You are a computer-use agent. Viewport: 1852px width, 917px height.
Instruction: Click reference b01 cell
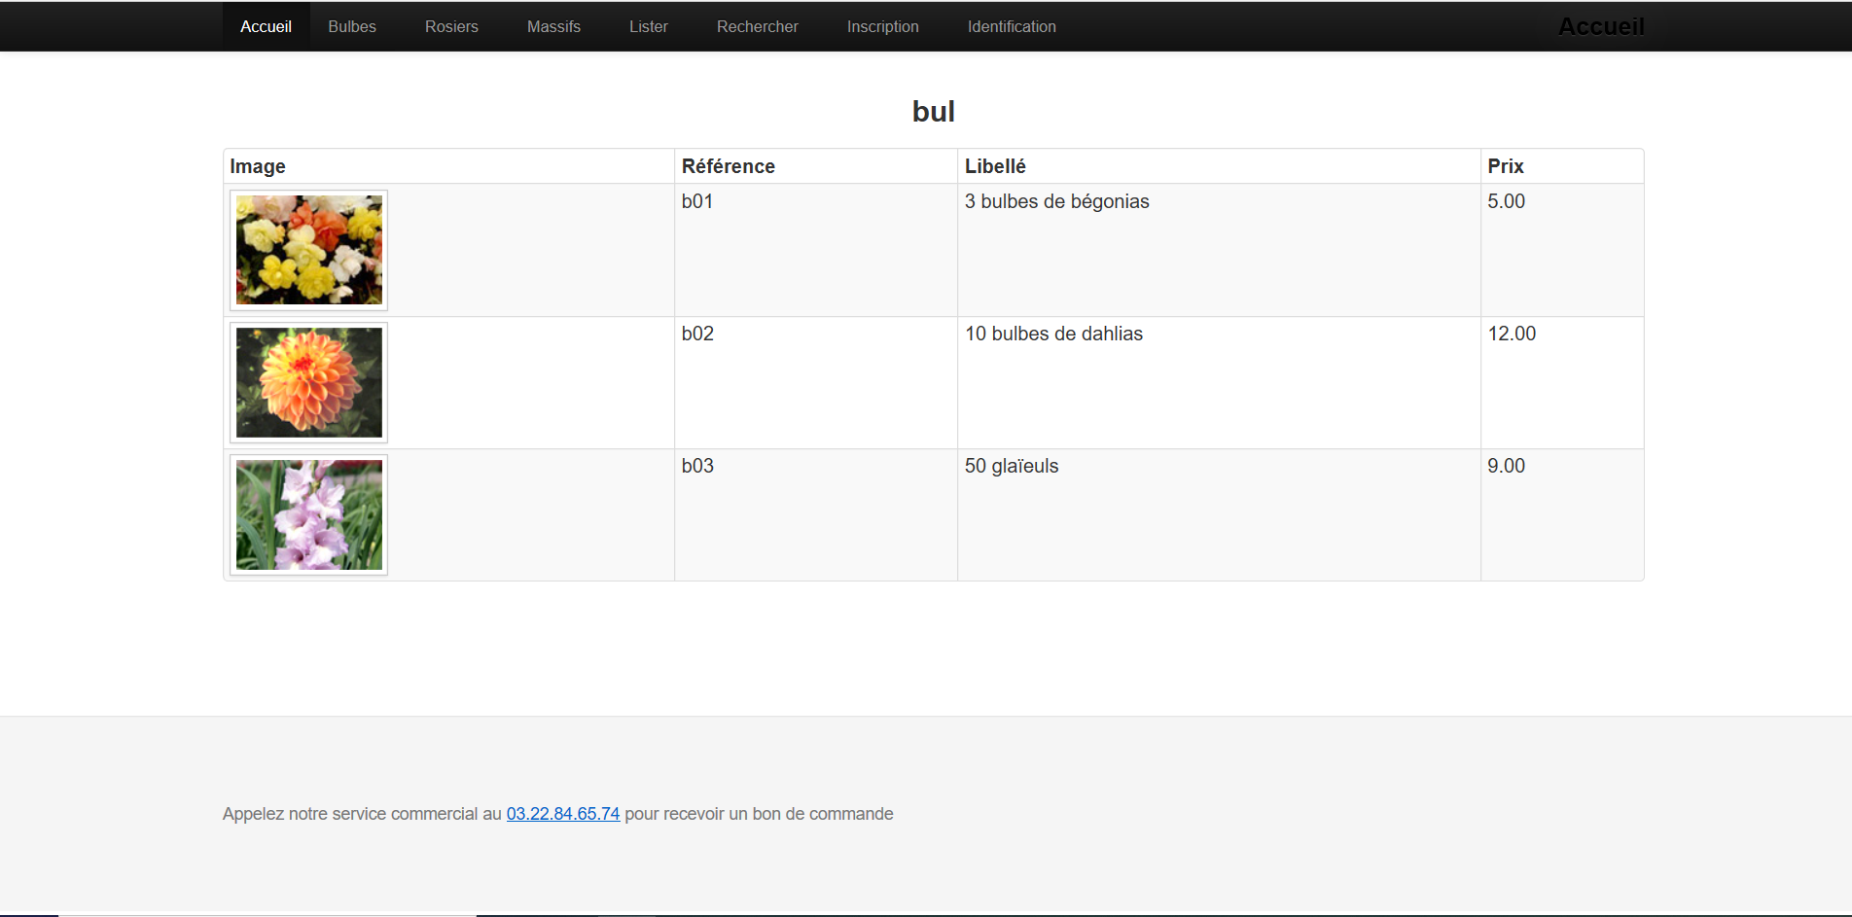(697, 201)
